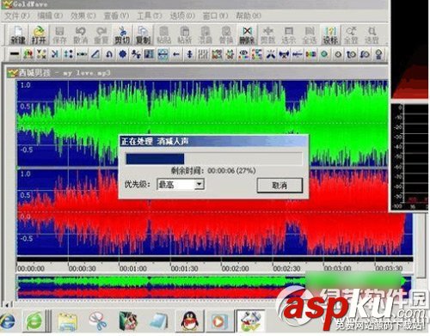The image size is (430, 336).
Task: Open the 工具(T) menu
Action: (x=150, y=15)
